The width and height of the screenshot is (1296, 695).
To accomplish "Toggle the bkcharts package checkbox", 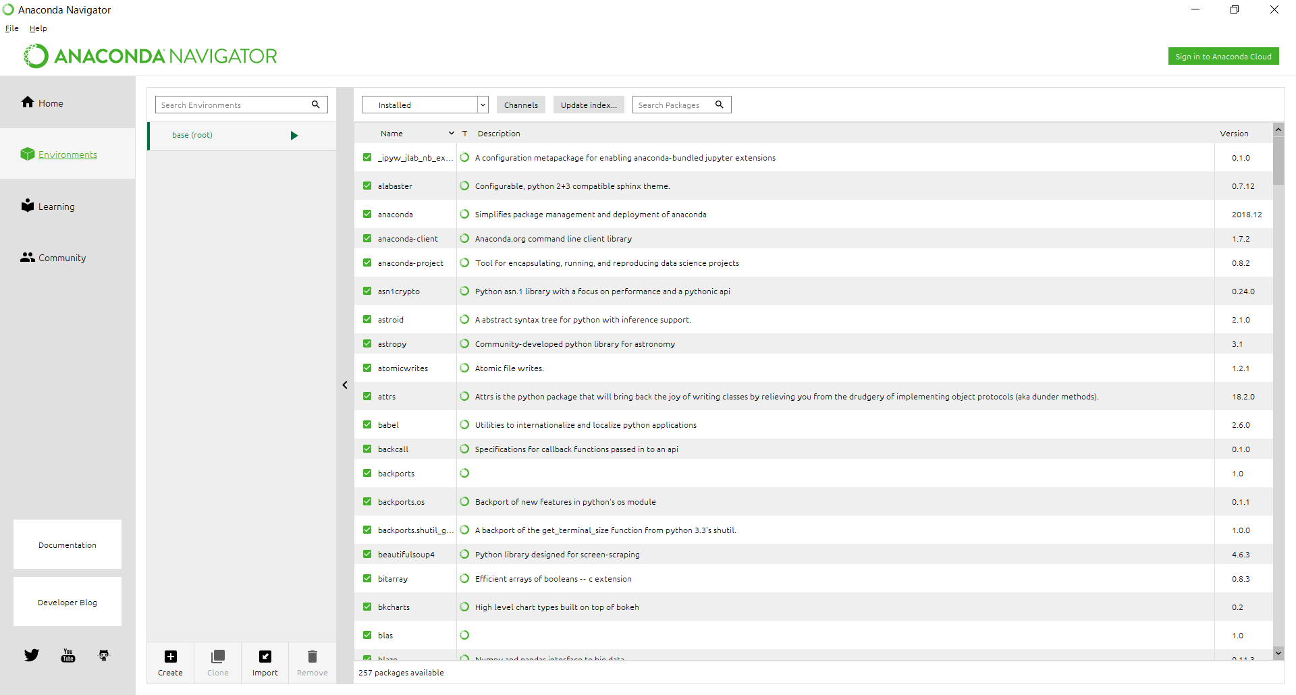I will (x=367, y=607).
